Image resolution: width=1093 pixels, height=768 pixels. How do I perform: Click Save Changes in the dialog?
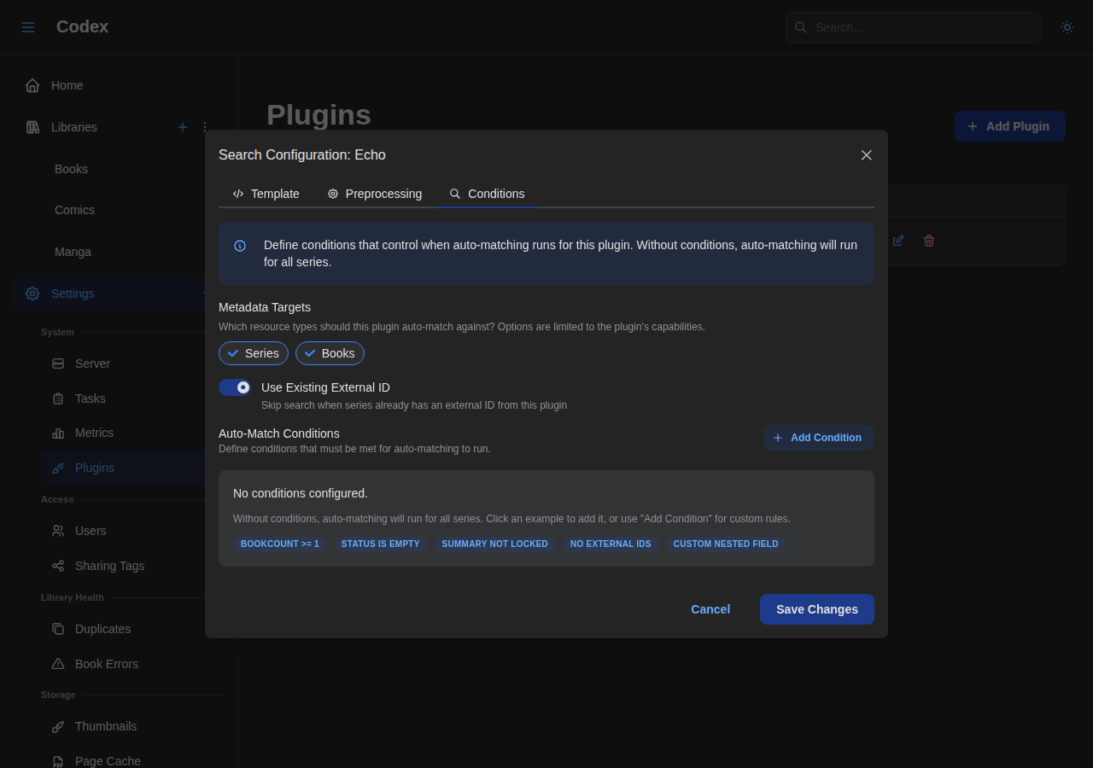[x=816, y=609]
